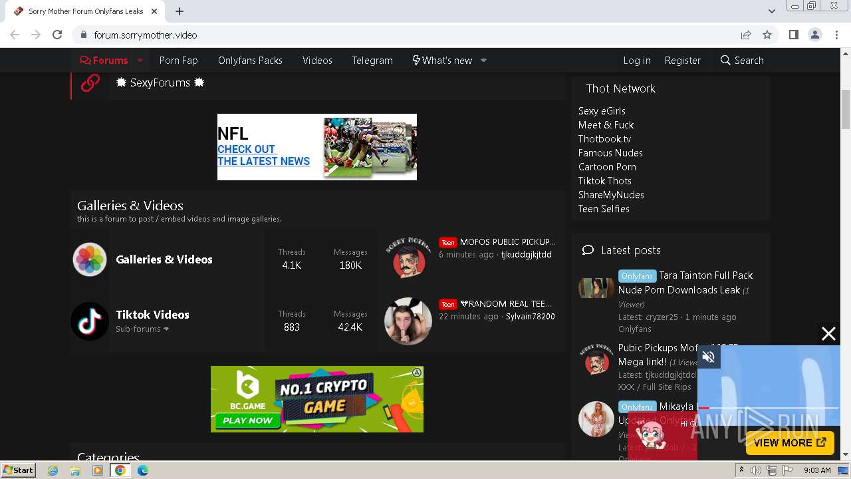Open the browser side panel icon
851x479 pixels.
tap(794, 35)
